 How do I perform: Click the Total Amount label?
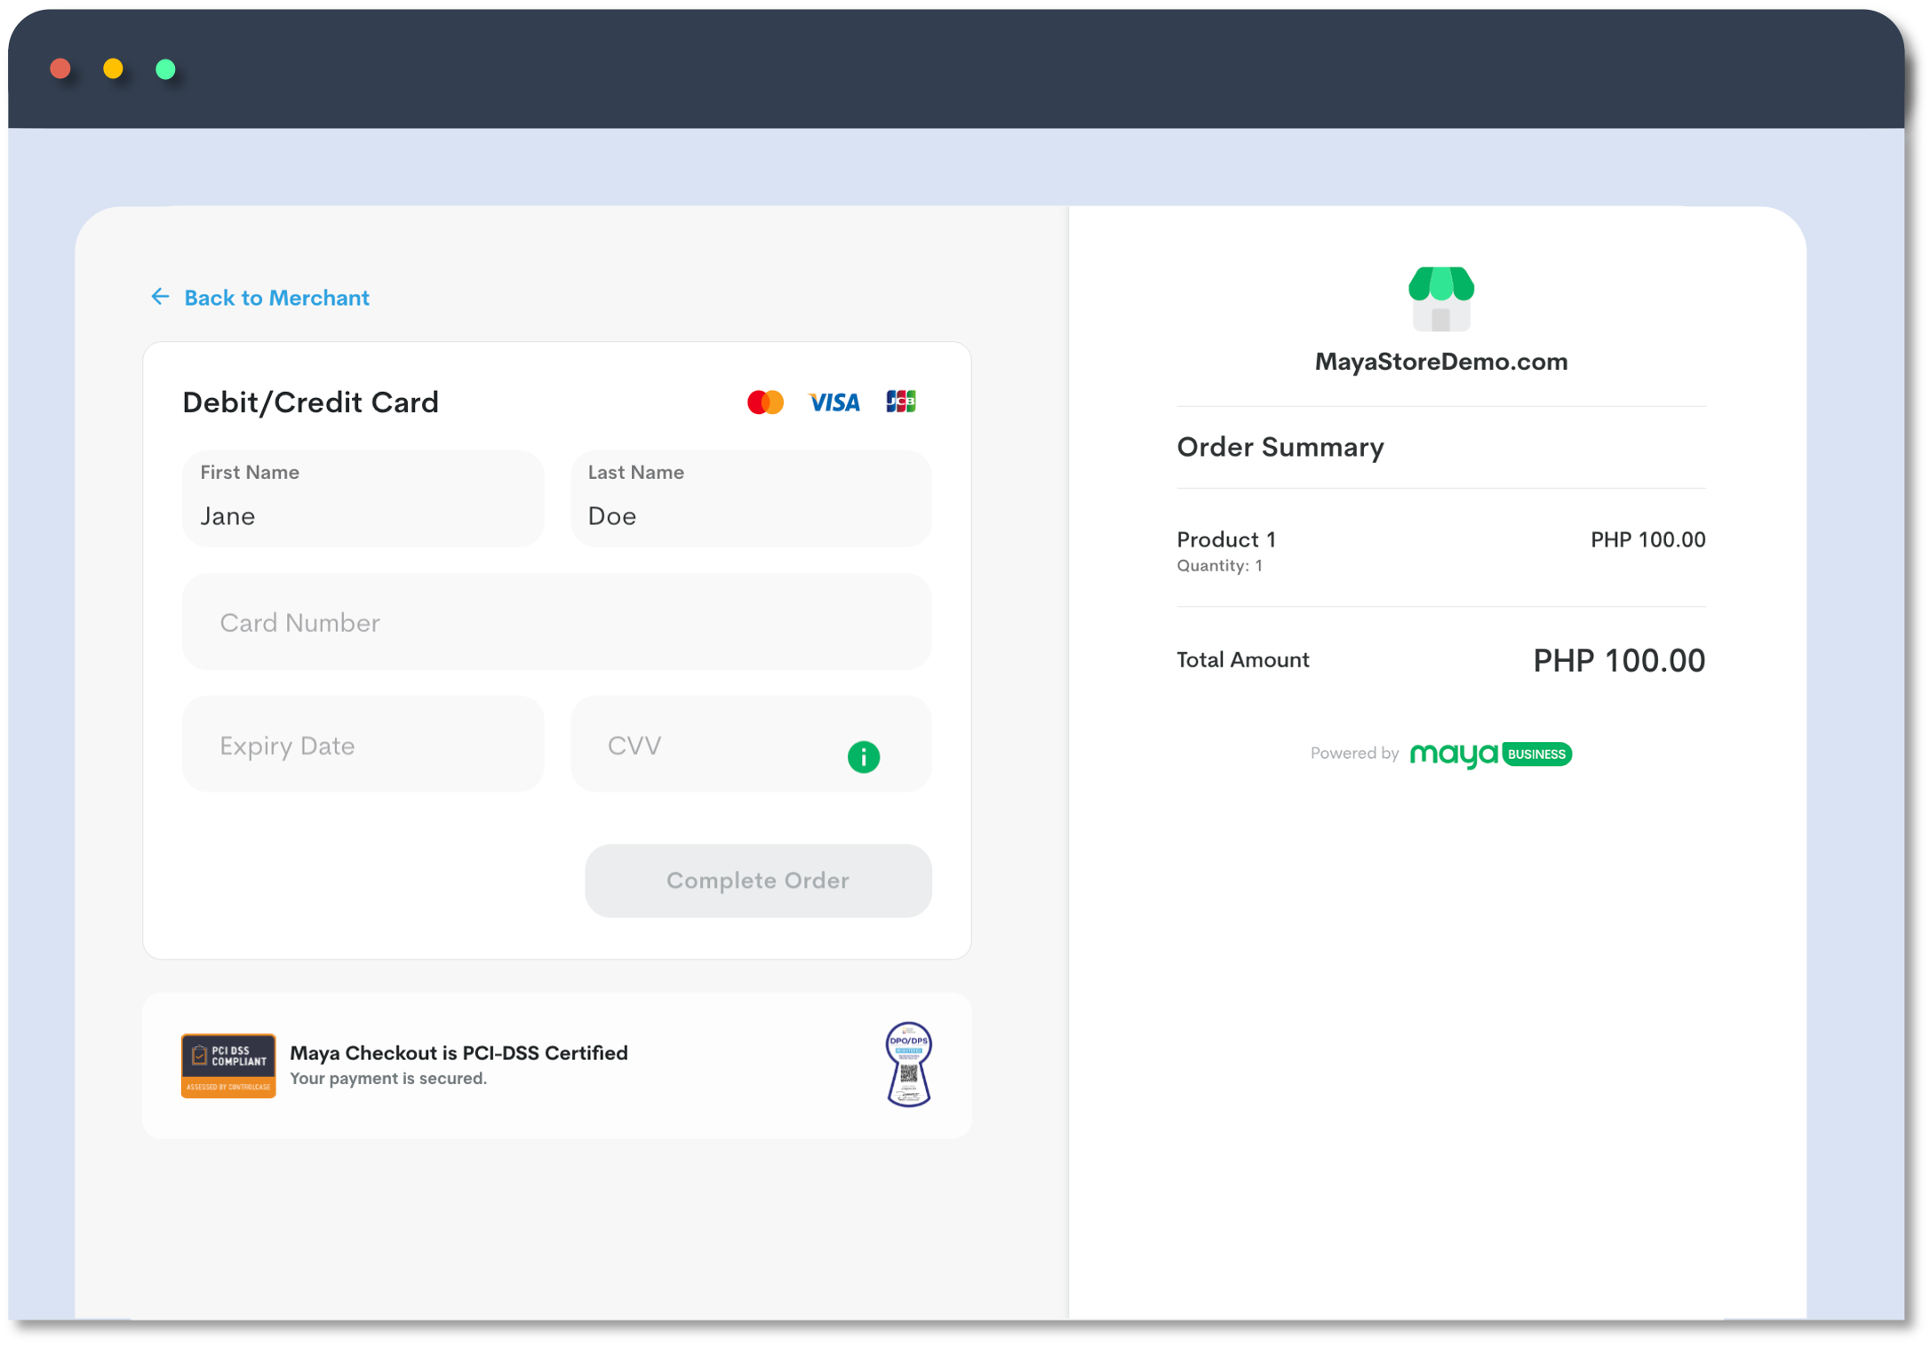click(x=1242, y=660)
